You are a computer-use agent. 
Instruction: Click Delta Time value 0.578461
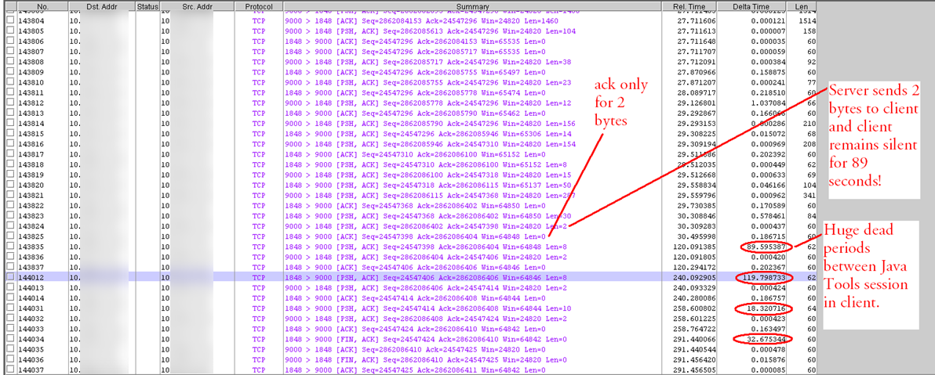point(768,217)
